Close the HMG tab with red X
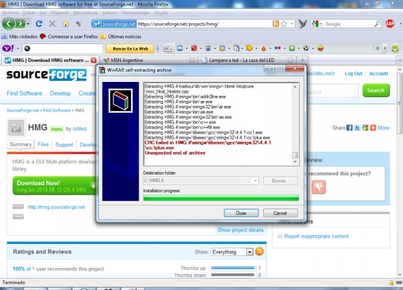This screenshot has width=403, height=290. (94, 61)
